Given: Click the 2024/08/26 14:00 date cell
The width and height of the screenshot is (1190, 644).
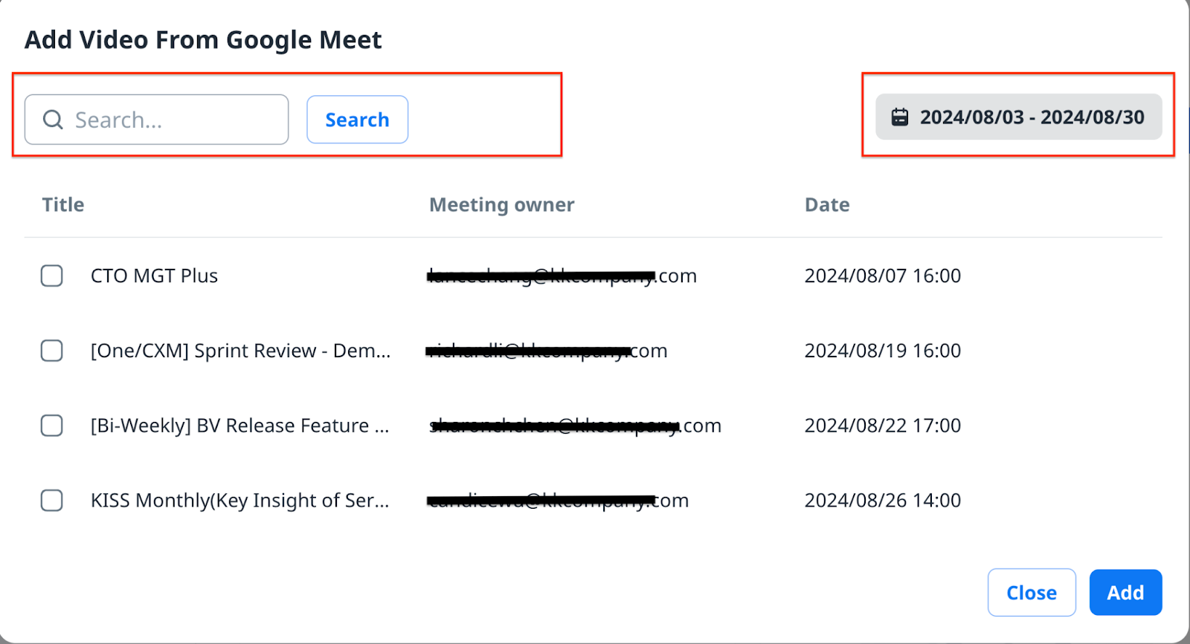Looking at the screenshot, I should 883,501.
